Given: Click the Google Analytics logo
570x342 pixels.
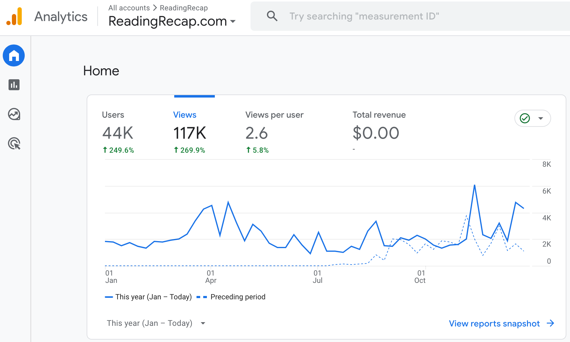Looking at the screenshot, I should point(14,16).
